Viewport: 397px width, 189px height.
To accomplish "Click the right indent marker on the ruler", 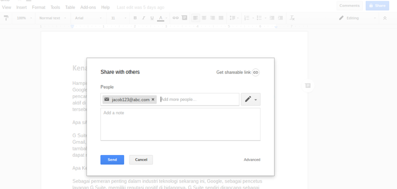I will pyautogui.click(x=276, y=26).
